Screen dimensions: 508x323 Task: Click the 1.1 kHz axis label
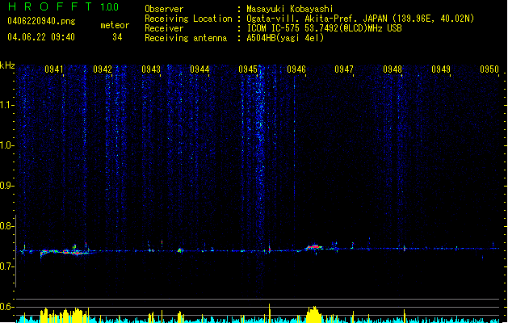pos(7,105)
